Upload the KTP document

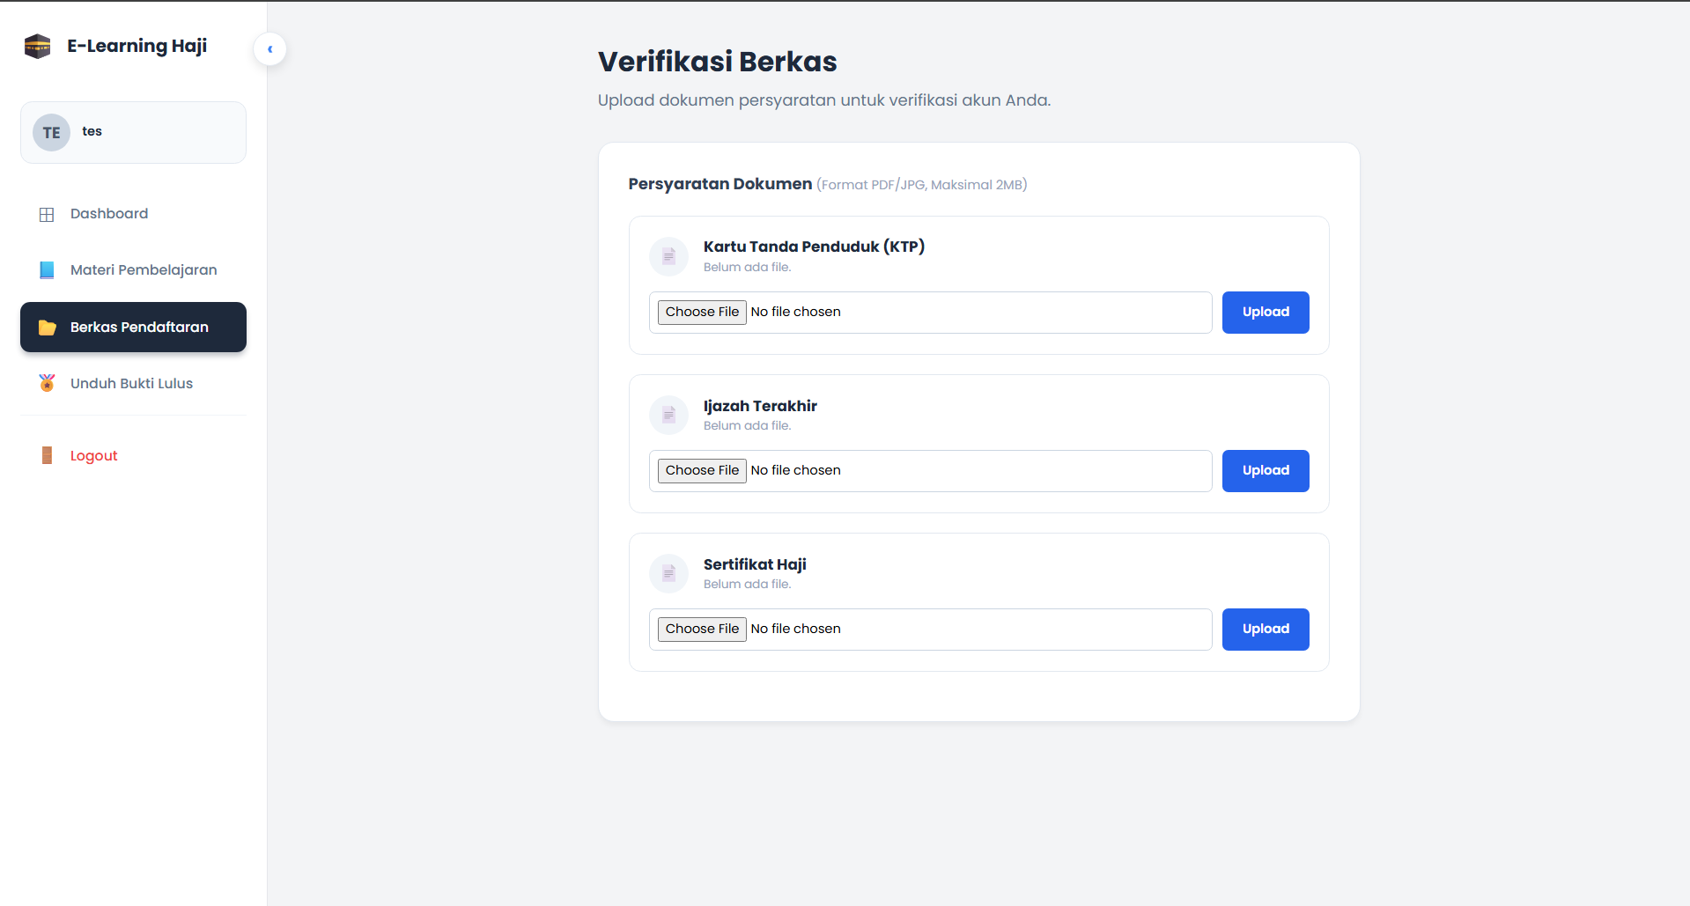tap(1266, 313)
